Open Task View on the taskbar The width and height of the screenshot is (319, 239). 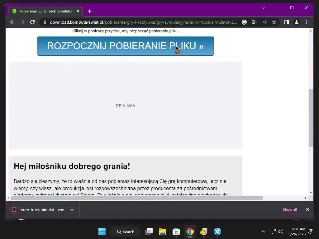click(x=149, y=232)
